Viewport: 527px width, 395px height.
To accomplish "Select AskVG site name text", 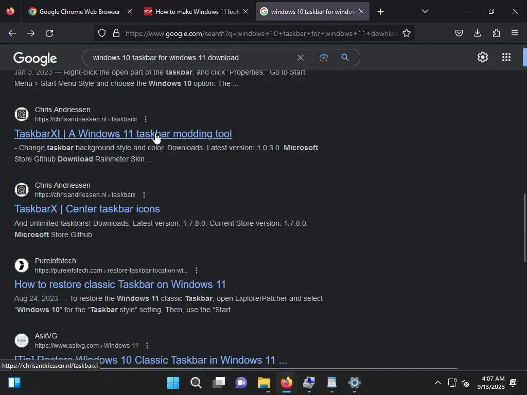I will coord(46,336).
